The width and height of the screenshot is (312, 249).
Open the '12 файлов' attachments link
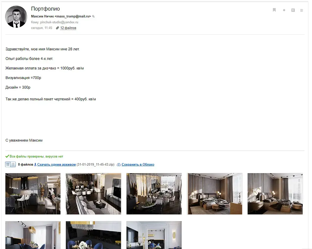click(68, 28)
